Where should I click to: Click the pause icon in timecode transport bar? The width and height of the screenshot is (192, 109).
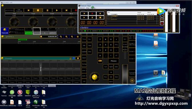click(x=47, y=10)
